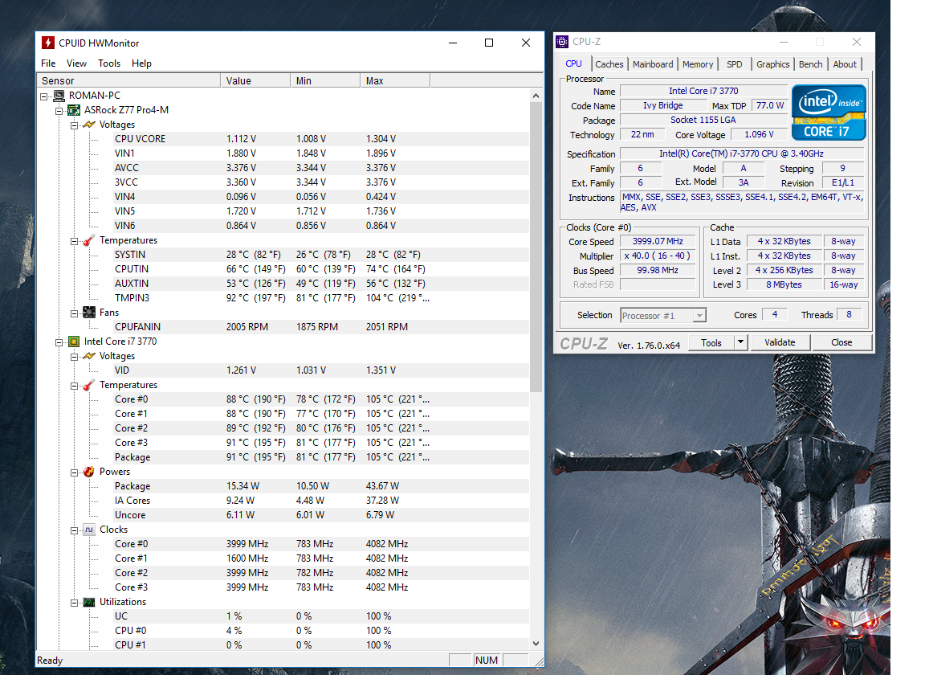Open the View menu in HWMonitor
925x675 pixels.
76,63
